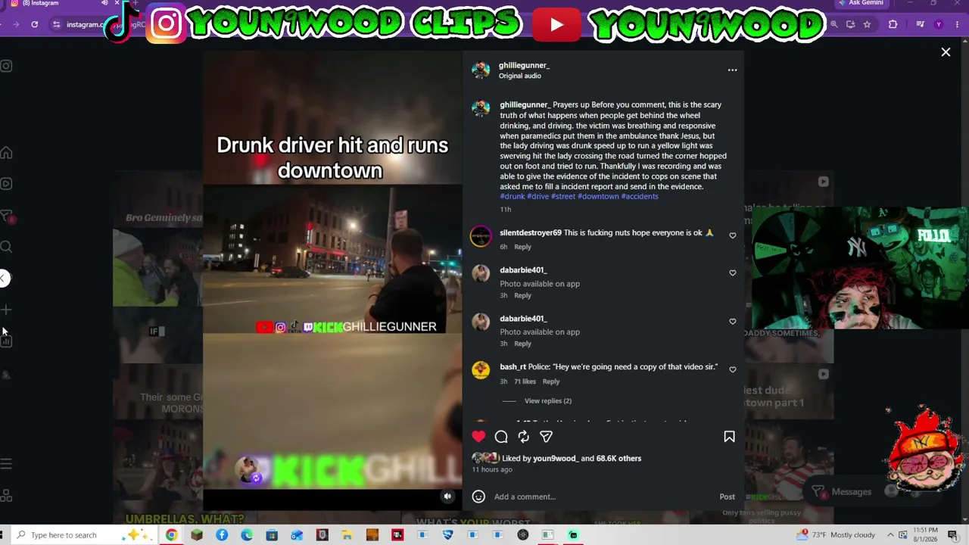The width and height of the screenshot is (969, 545).
Task: Click the #drunk hashtag
Action: tap(512, 197)
